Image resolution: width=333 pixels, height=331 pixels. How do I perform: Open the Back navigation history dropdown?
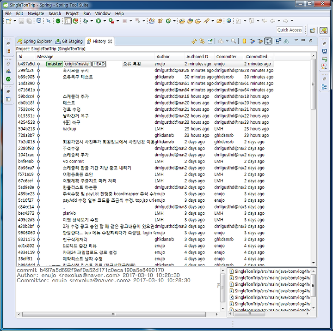279,21
